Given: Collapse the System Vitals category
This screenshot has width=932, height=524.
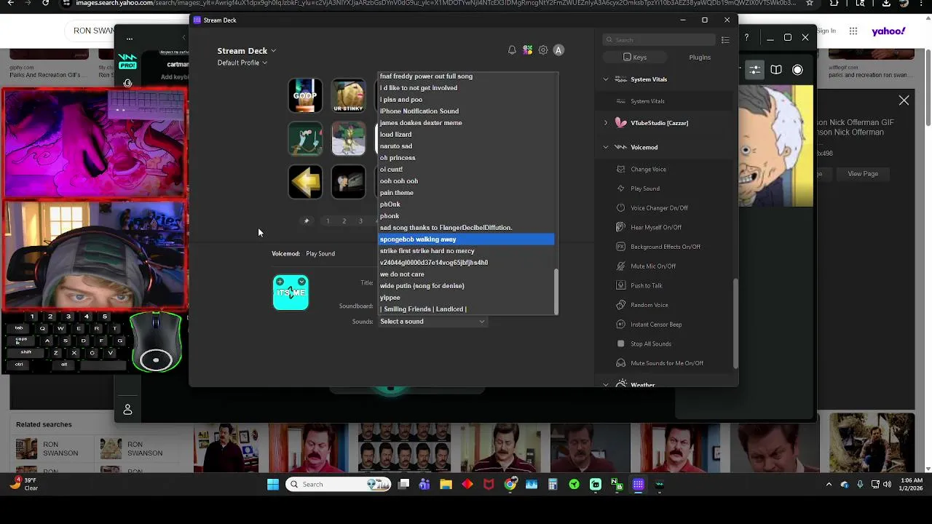Looking at the screenshot, I should pyautogui.click(x=606, y=79).
